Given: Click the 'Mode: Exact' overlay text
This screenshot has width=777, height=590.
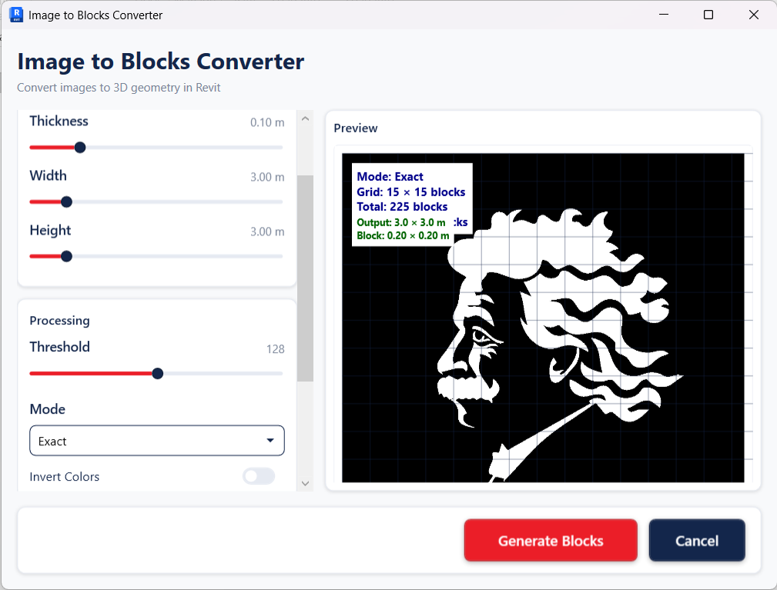Looking at the screenshot, I should click(x=390, y=176).
